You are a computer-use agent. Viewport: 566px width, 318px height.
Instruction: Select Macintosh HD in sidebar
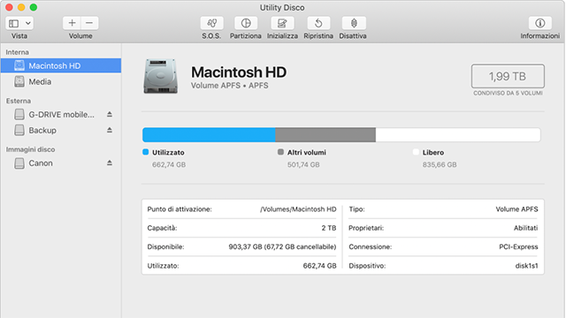61,65
